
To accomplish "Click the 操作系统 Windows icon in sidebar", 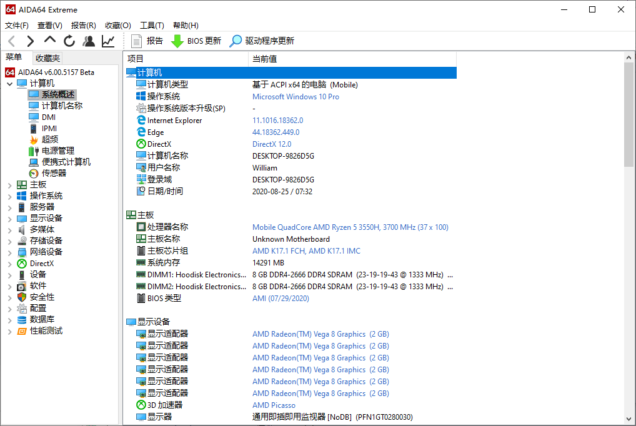I will click(x=22, y=196).
